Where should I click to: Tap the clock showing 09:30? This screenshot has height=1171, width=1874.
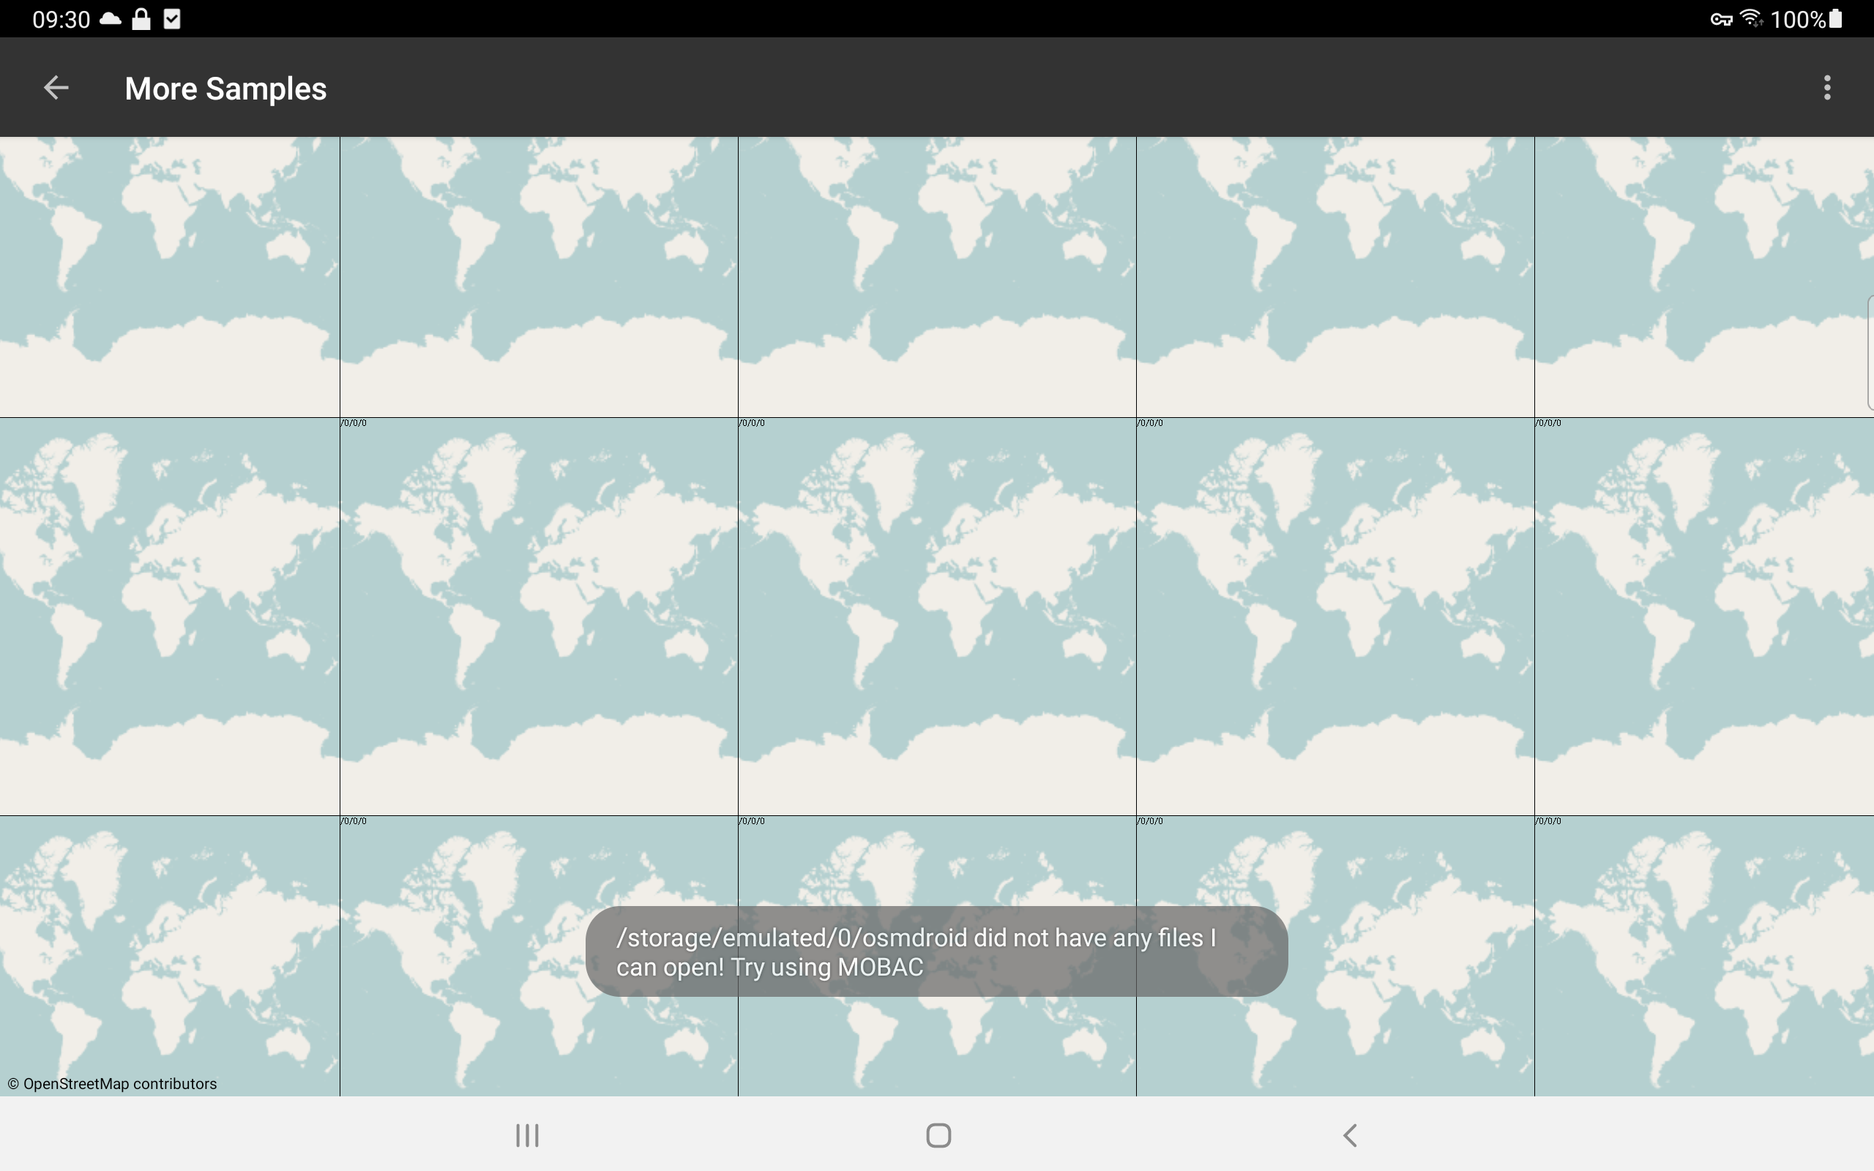(61, 18)
